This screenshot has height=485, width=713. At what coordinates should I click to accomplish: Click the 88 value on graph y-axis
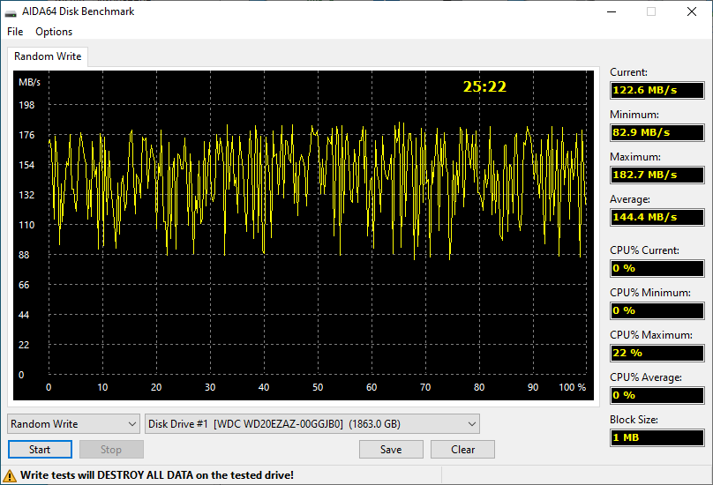pyautogui.click(x=24, y=255)
